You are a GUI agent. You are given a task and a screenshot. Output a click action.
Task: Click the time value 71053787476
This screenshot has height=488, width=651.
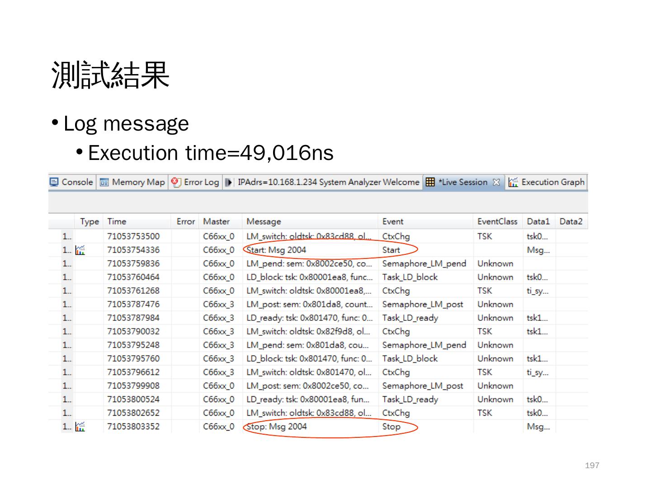pos(133,304)
